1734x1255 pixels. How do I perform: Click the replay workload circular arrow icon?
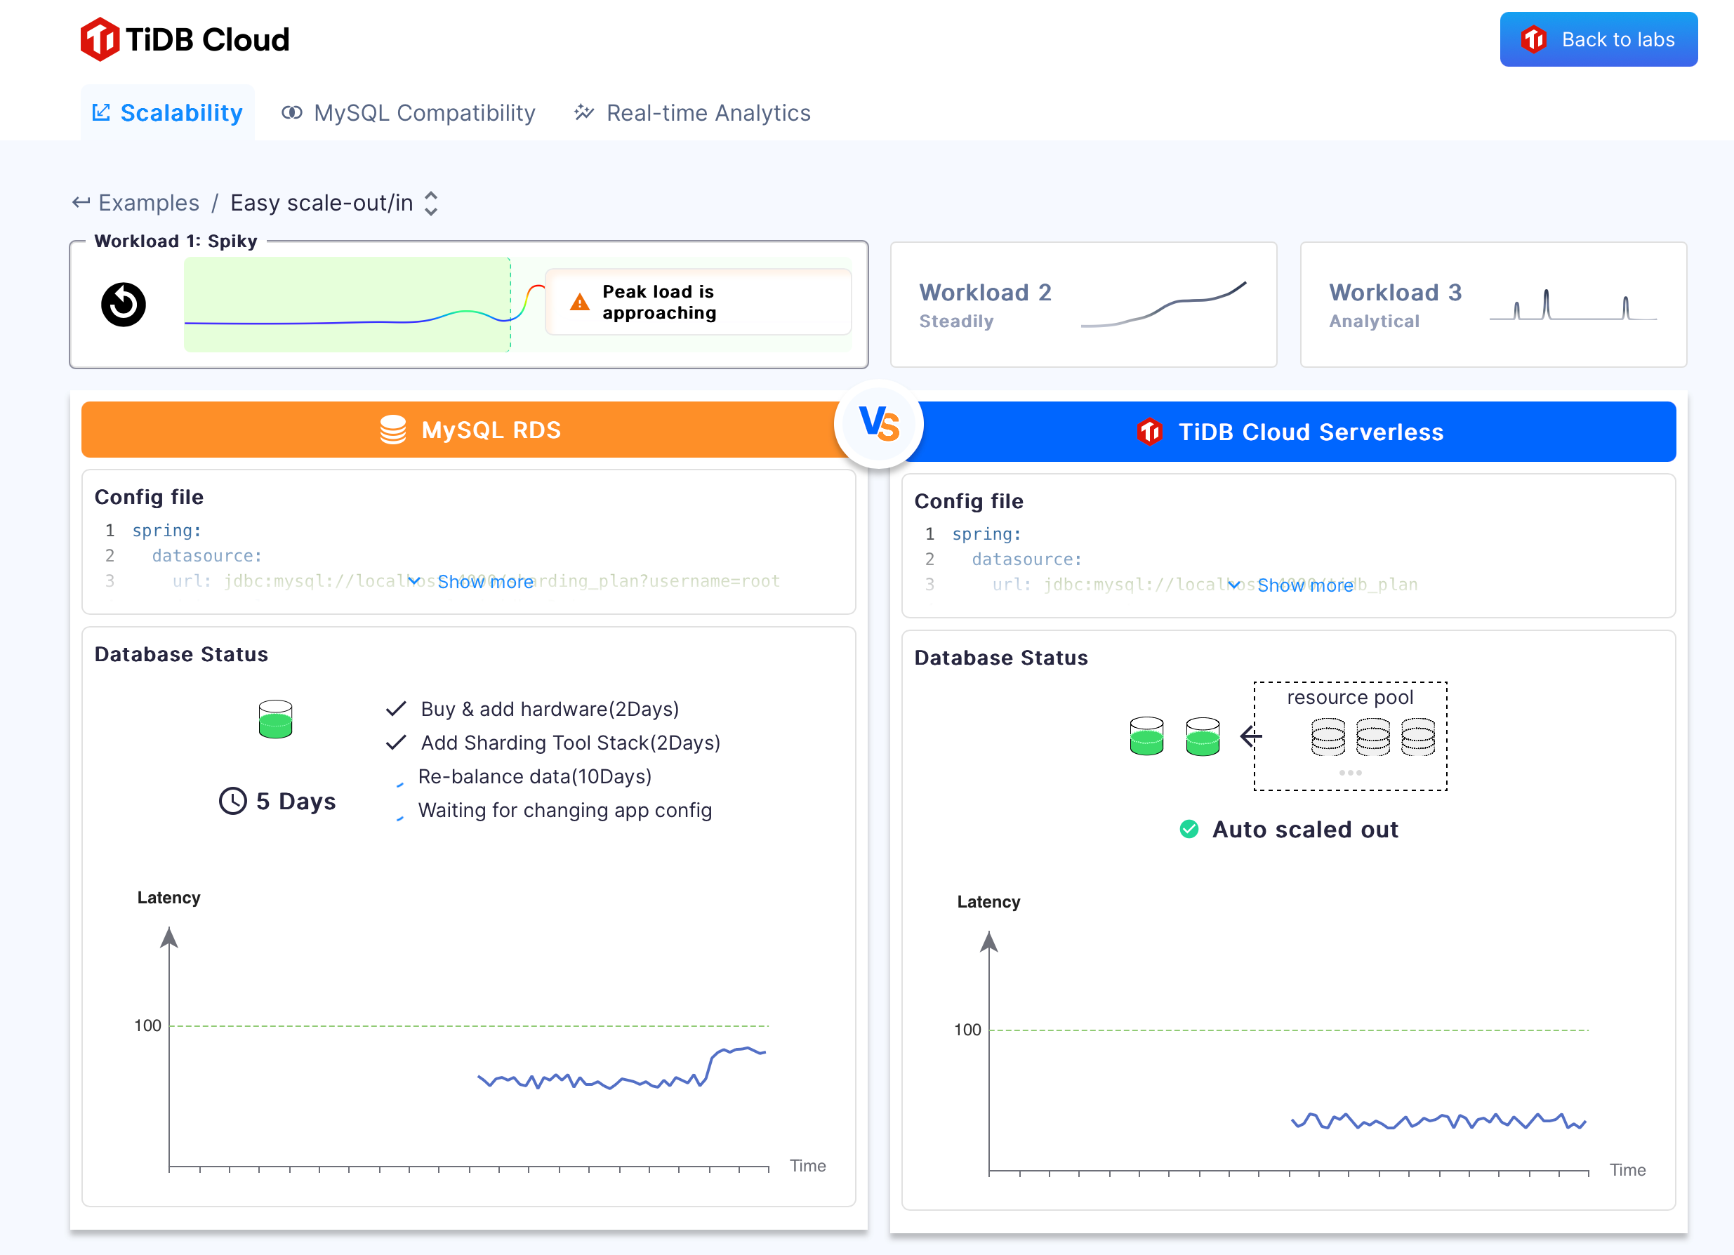[123, 304]
